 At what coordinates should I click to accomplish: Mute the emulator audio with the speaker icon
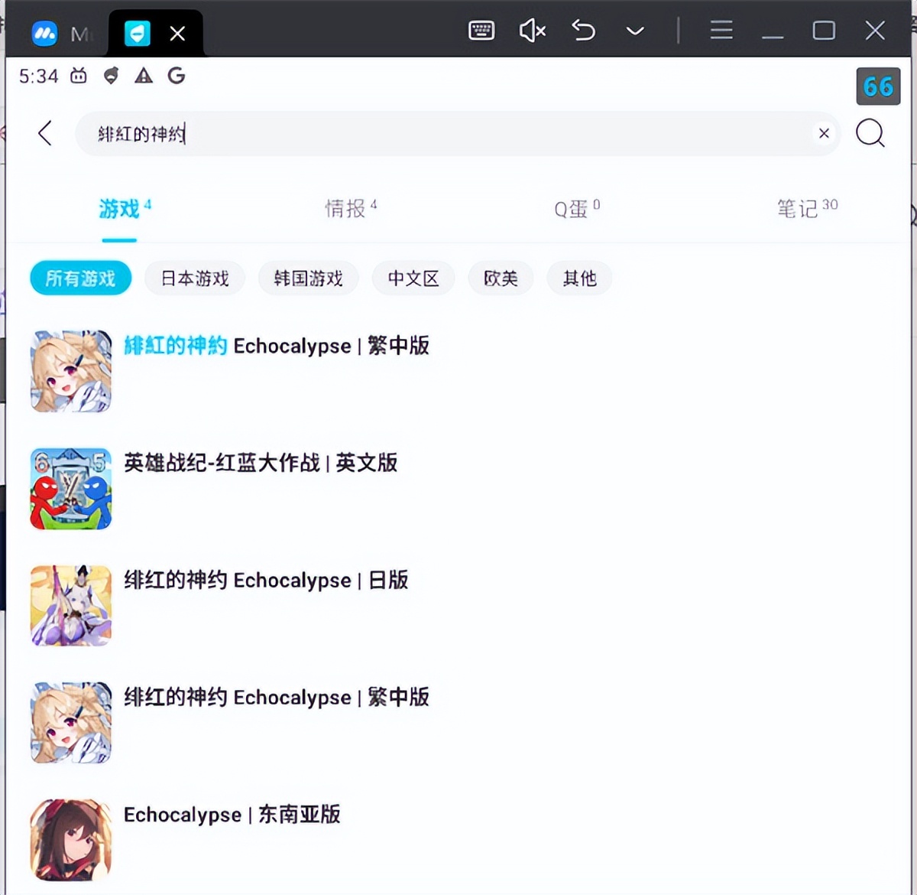point(531,31)
